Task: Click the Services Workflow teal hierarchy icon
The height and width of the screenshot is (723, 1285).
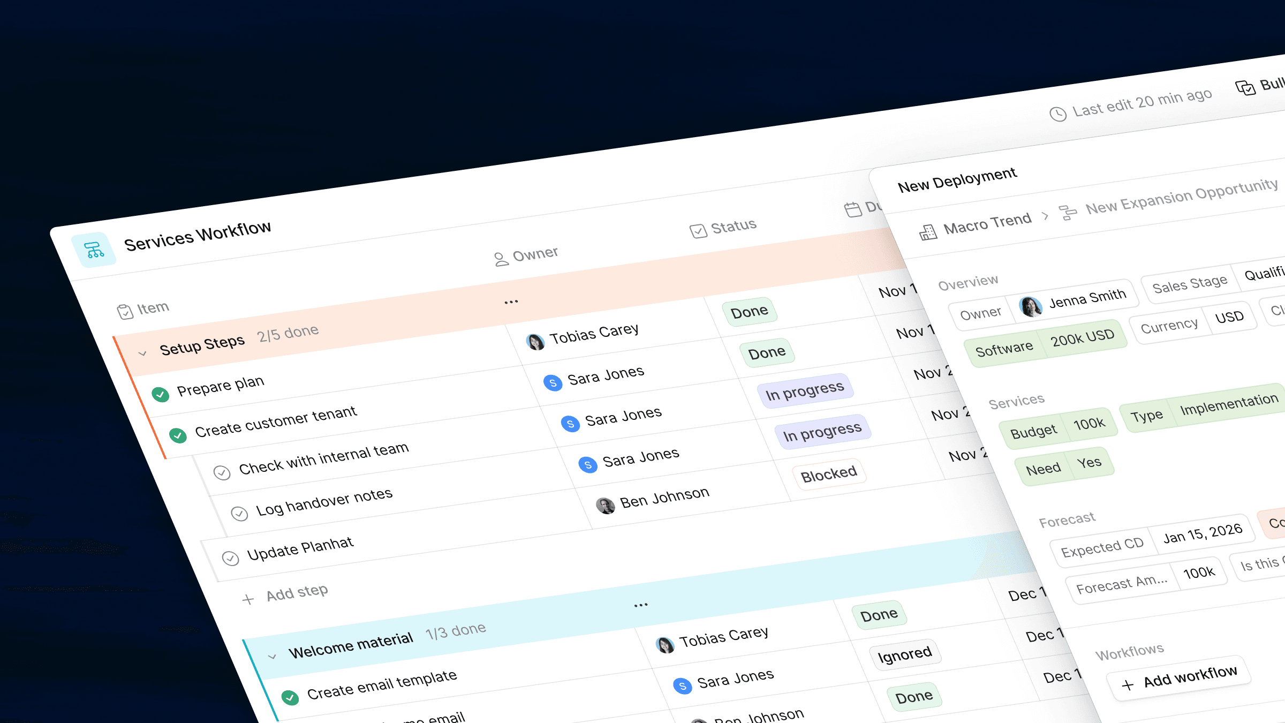Action: [94, 250]
